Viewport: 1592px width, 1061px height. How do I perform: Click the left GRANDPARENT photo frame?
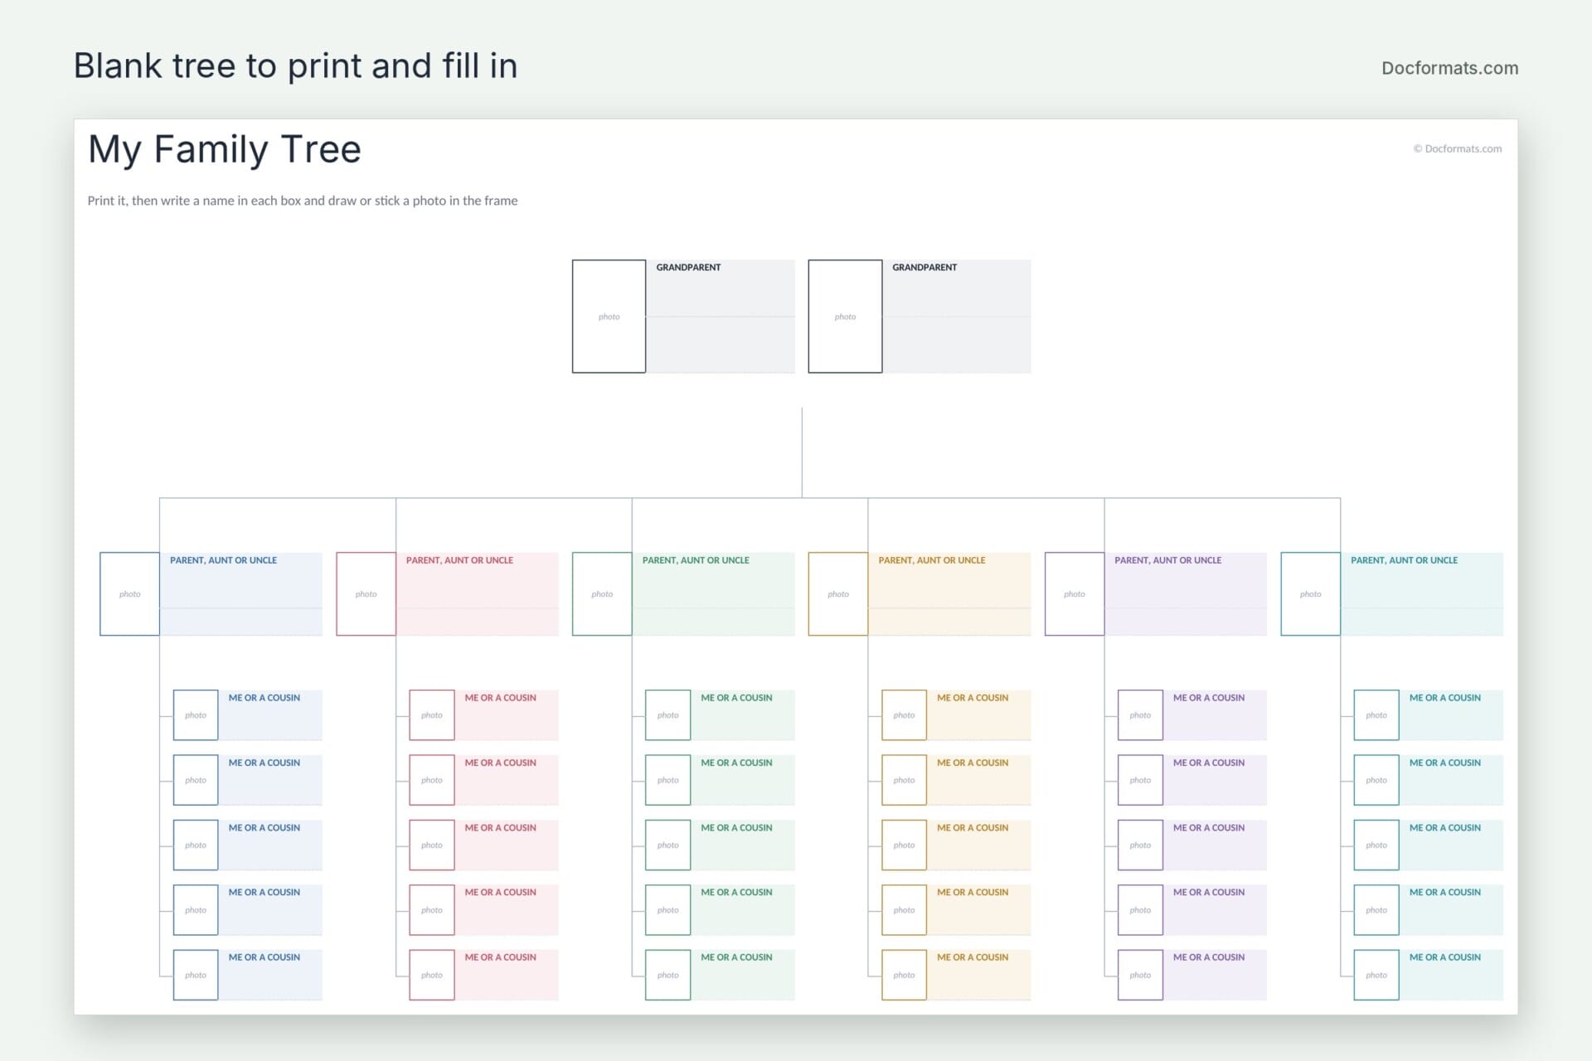609,317
